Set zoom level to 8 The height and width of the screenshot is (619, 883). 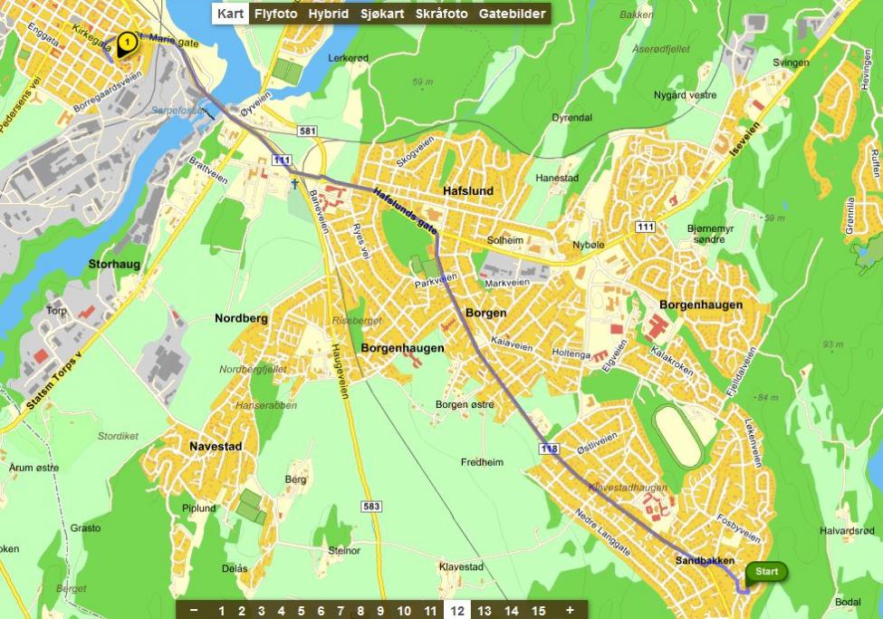360,611
